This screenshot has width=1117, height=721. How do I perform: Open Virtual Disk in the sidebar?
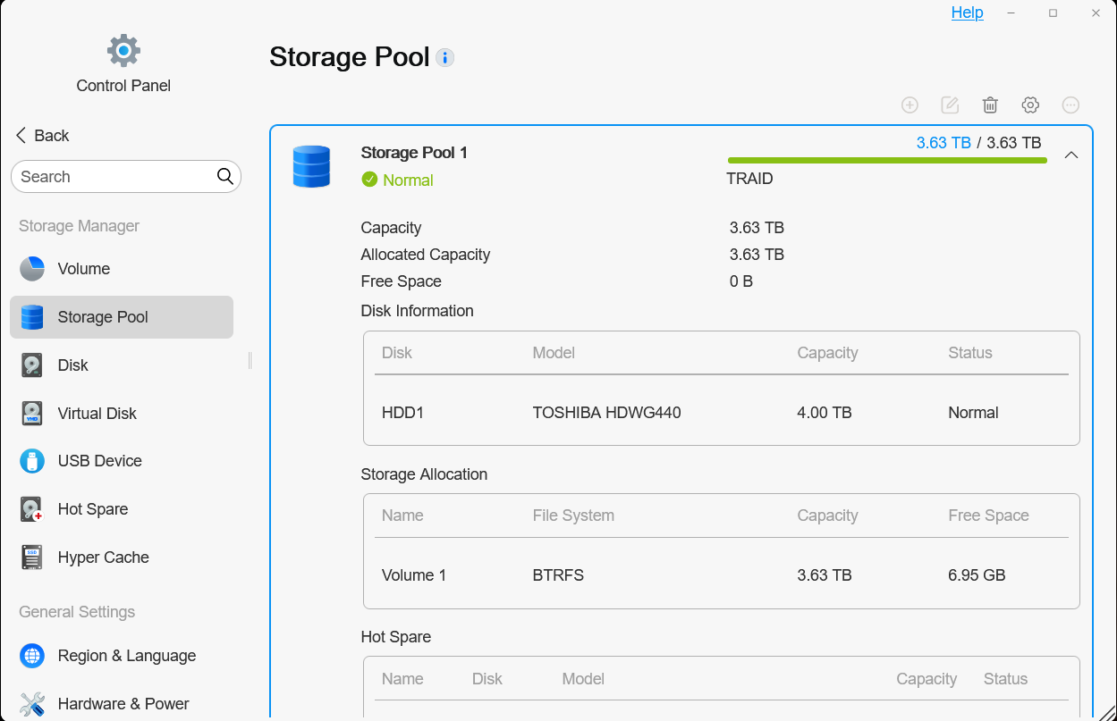point(97,414)
